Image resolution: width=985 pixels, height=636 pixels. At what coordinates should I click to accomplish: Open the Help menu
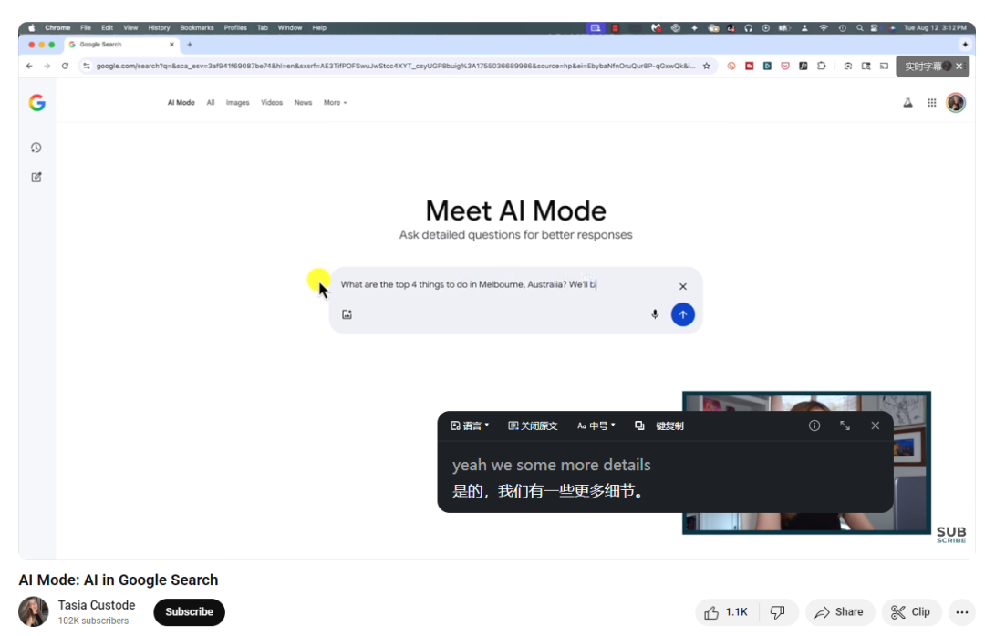(319, 27)
